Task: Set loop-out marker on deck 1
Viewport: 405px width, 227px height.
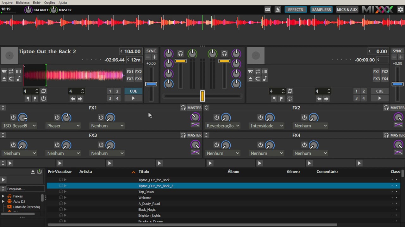Action: [35, 99]
